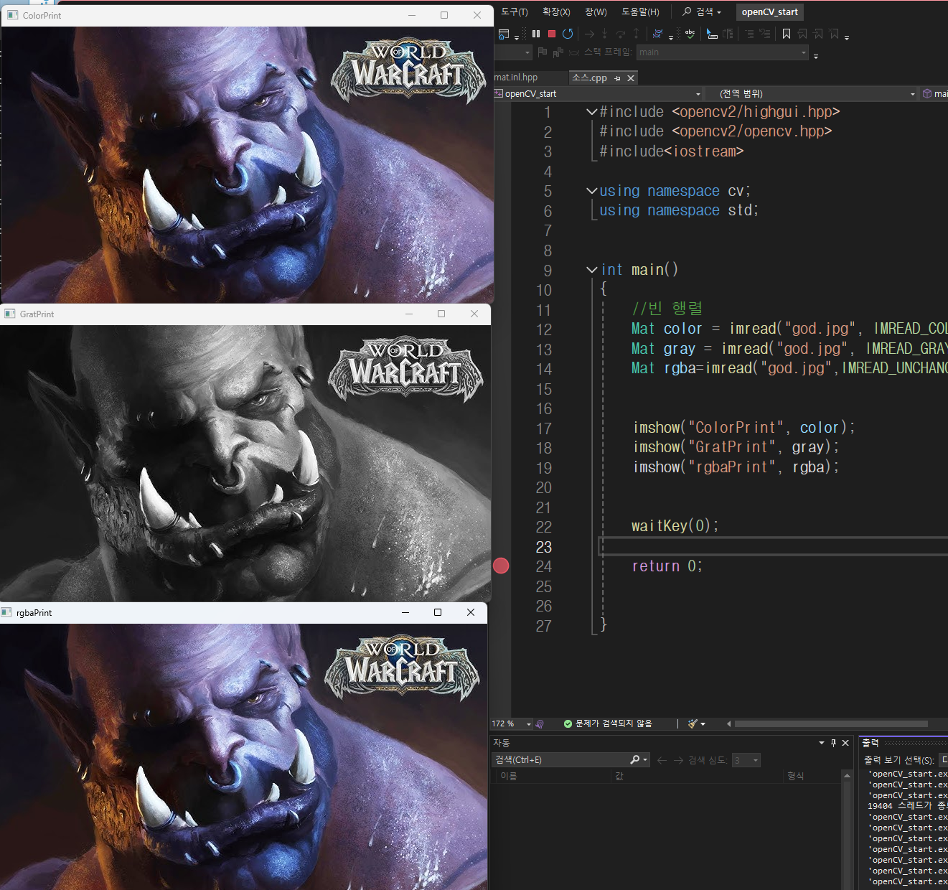Viewport: 948px width, 890px height.
Task: Go to the next bookmark
Action: click(x=818, y=34)
